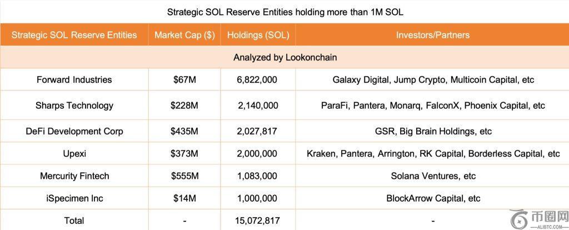
Task: Select the Forward Industries entity cell
Action: (74, 80)
